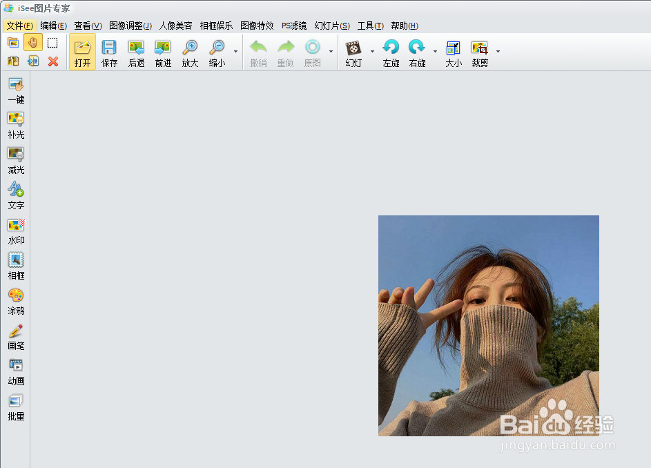Expand dropdown arrow next to 原图
This screenshot has width=651, height=468.
pos(331,52)
